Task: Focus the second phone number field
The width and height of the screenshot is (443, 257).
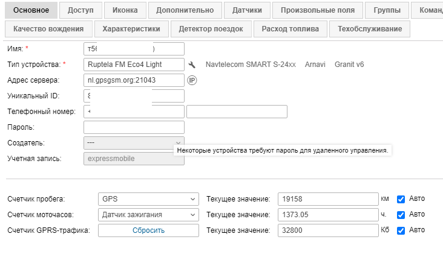Action: [237, 112]
